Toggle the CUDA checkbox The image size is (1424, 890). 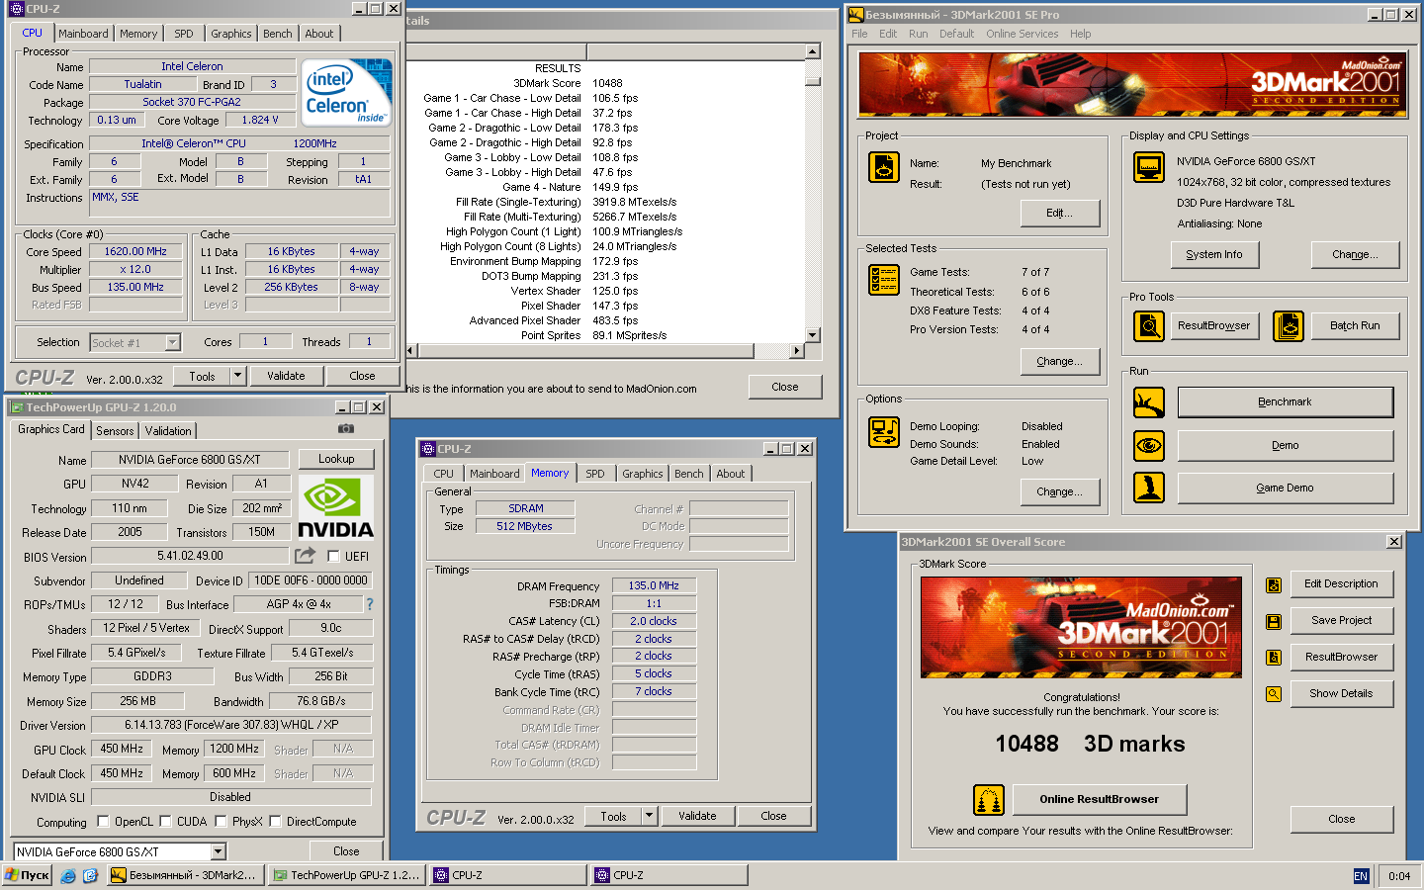click(165, 821)
